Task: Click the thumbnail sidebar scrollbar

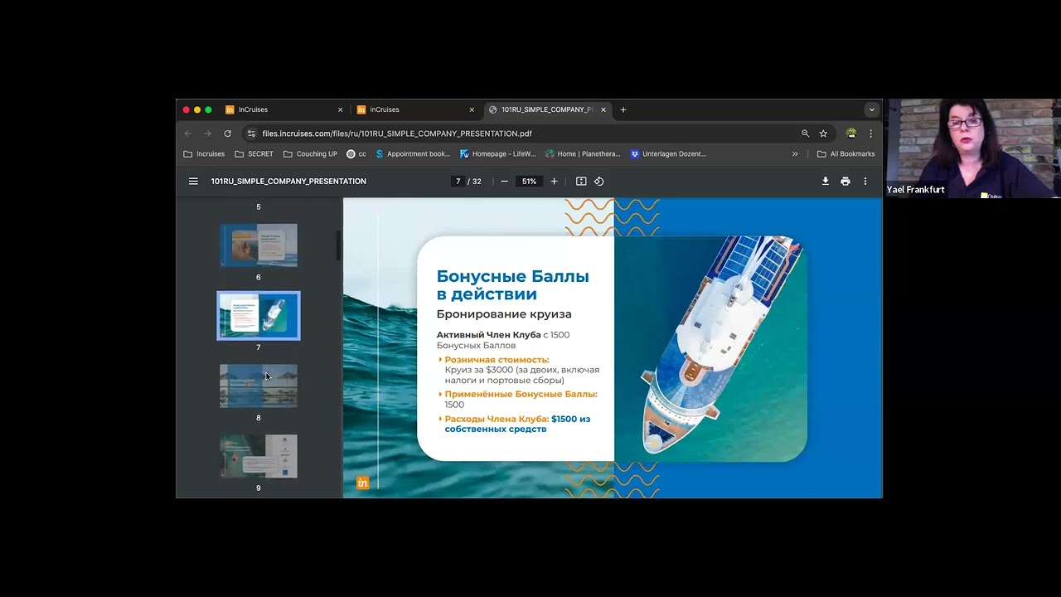Action: (x=338, y=245)
